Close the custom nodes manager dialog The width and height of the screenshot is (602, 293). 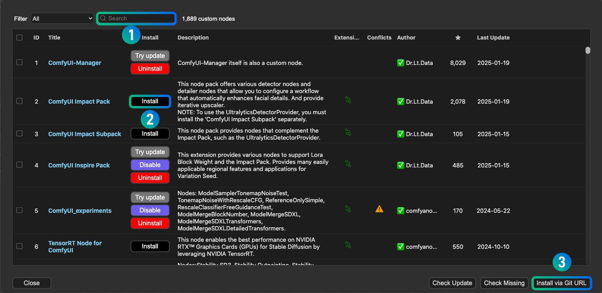tap(32, 283)
